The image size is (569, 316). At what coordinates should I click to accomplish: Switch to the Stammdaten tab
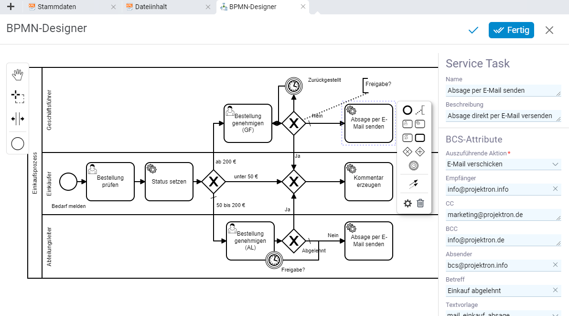pyautogui.click(x=57, y=7)
